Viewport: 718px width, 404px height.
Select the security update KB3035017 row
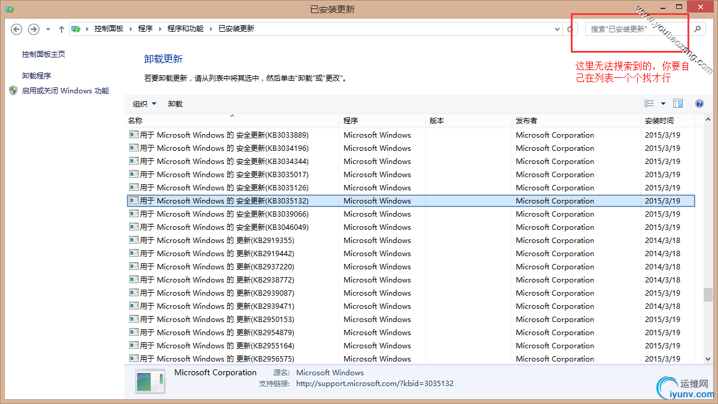411,174
